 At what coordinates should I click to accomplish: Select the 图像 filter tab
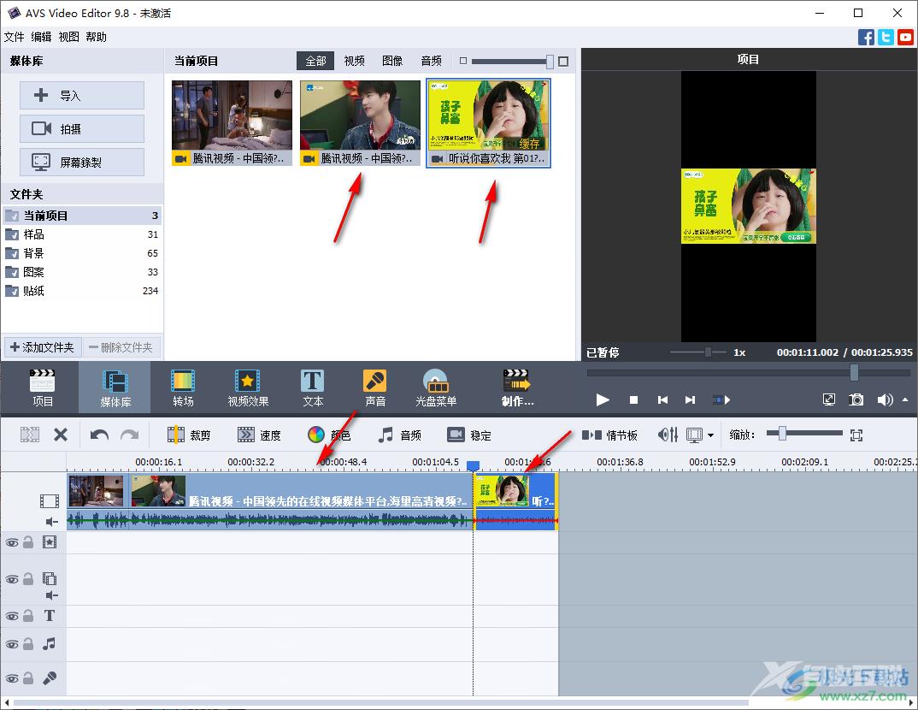coord(392,61)
